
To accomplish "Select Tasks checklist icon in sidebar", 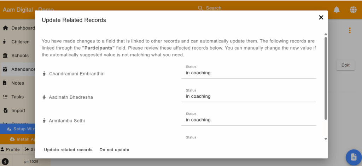I will (x=5, y=97).
